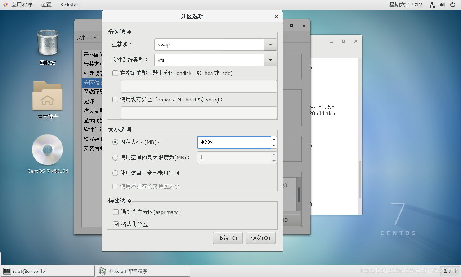
Task: Decrease fixed size value with down arrow
Action: (274, 145)
